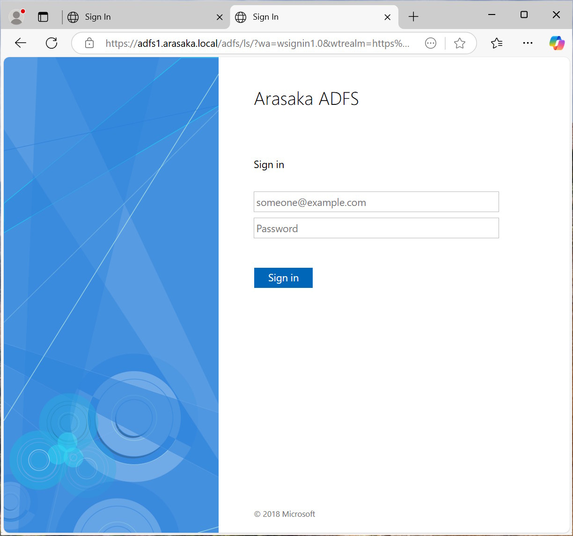Image resolution: width=573 pixels, height=536 pixels.
Task: View site information via lock icon
Action: tap(89, 44)
